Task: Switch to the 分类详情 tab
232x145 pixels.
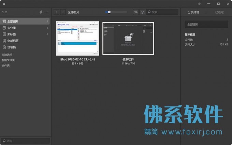Action: point(193,12)
